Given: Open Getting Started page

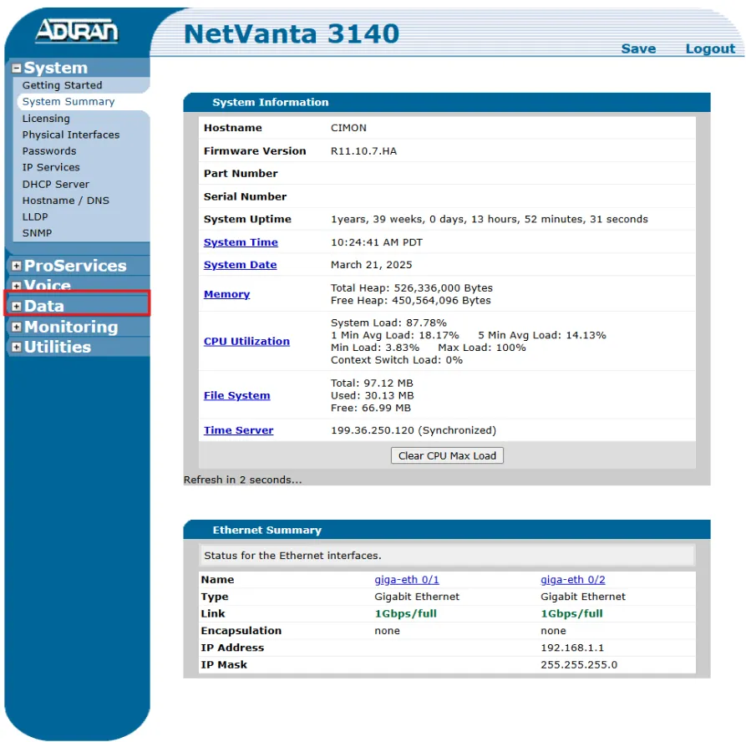Looking at the screenshot, I should 62,85.
